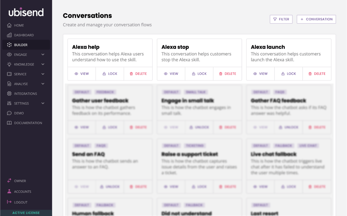347x216 pixels.
Task: Add a new conversation with + Conversation
Action: (x=316, y=19)
